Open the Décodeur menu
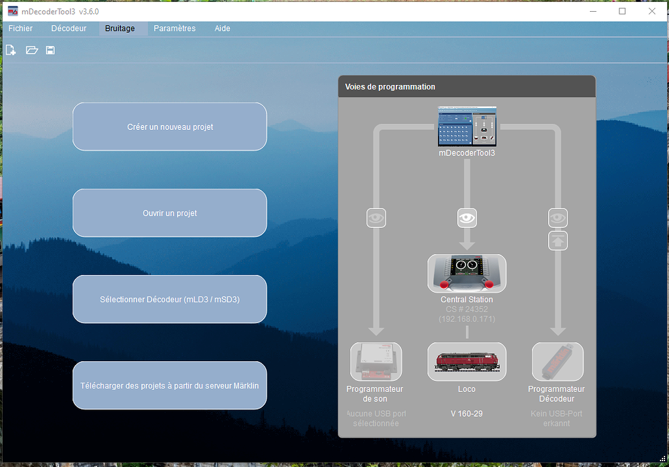This screenshot has width=669, height=467. point(69,29)
